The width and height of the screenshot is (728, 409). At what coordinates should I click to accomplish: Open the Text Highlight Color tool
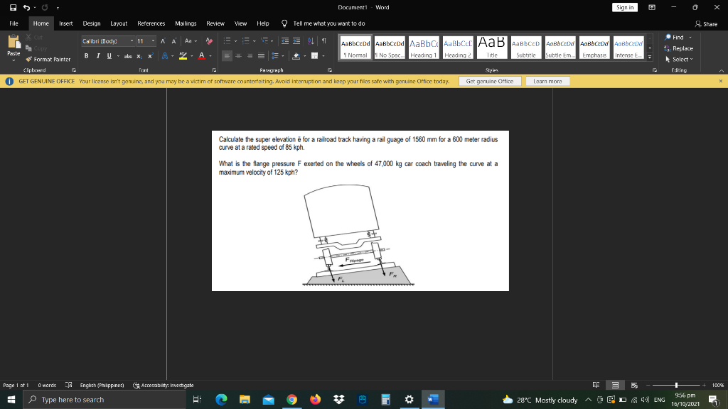(183, 55)
